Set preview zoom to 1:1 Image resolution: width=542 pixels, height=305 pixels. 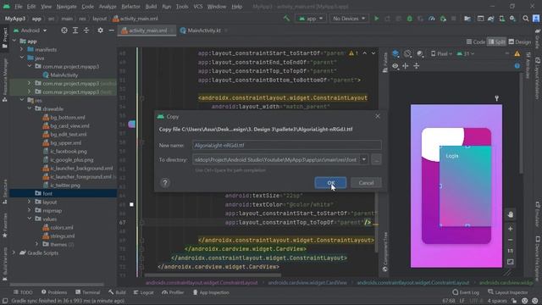point(510,251)
